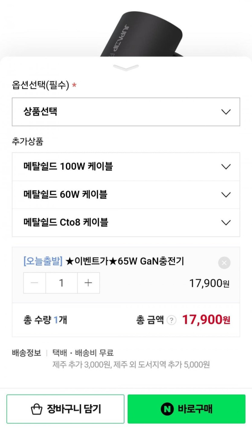Click the red total price 17,900원
This screenshot has width=252, height=428.
(x=206, y=320)
